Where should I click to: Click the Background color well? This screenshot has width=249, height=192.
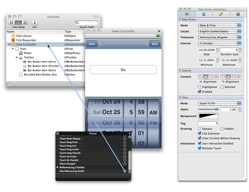[208, 116]
